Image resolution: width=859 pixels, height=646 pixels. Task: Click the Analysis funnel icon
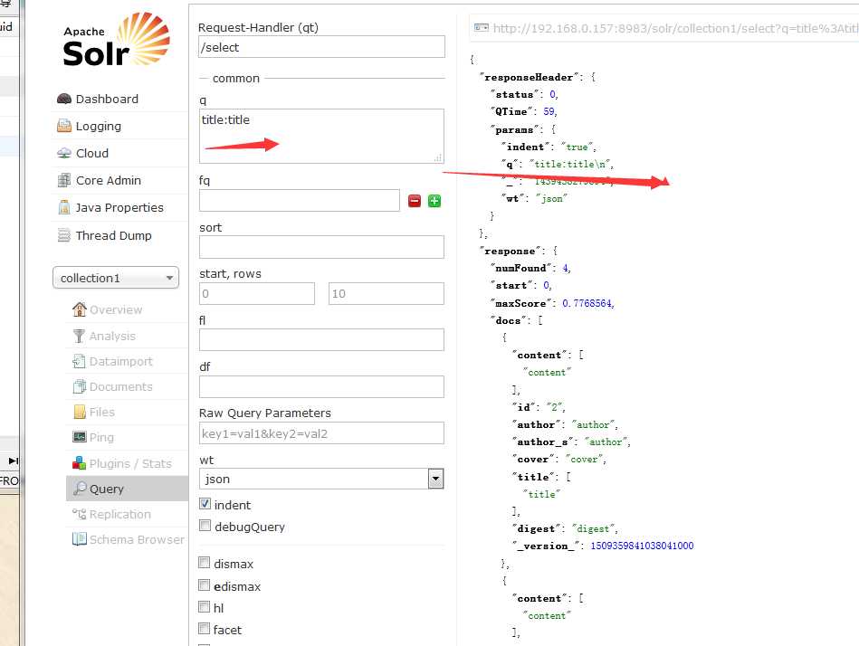pyautogui.click(x=80, y=336)
